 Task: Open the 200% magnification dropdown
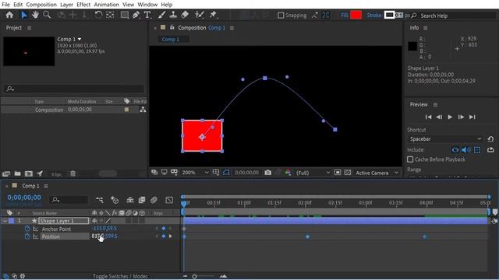pyautogui.click(x=195, y=173)
